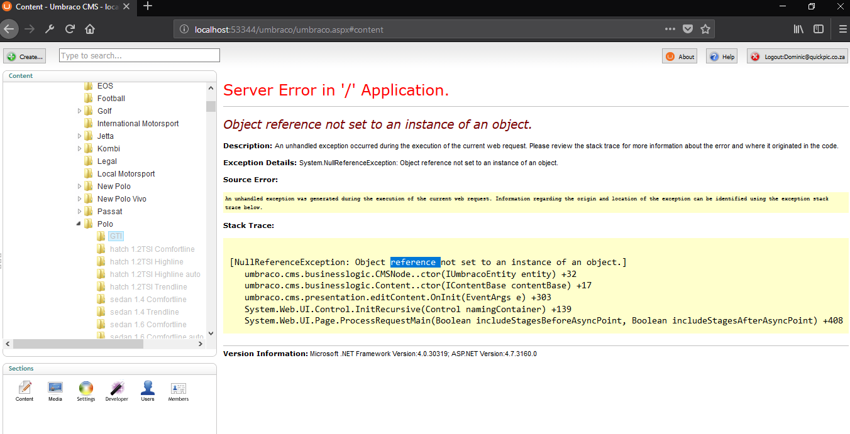Open the Media section icon
This screenshot has width=850, height=434.
pyautogui.click(x=55, y=391)
